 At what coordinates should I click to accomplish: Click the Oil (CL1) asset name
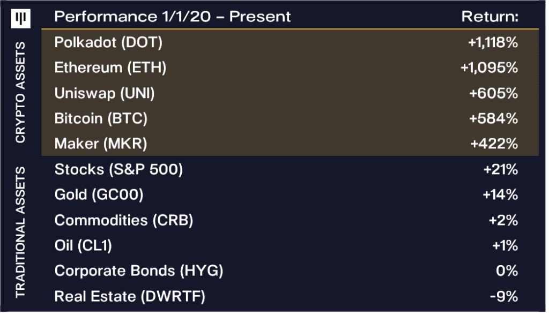click(x=83, y=245)
